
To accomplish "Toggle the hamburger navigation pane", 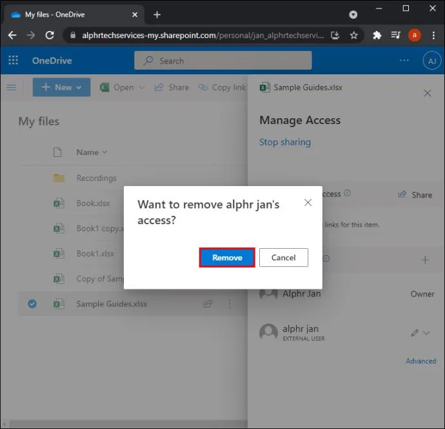I will (12, 87).
